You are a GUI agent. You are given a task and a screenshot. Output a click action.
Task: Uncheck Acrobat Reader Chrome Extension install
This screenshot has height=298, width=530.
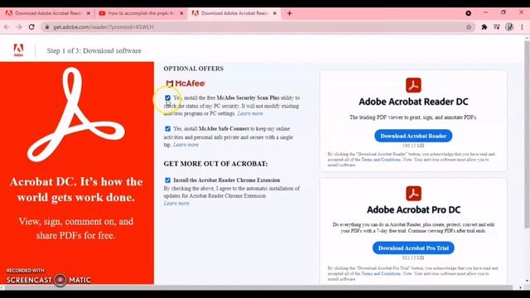(167, 180)
